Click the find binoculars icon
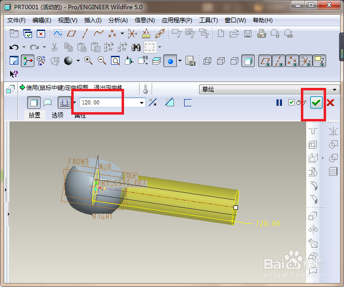Screen dimensions: 344x287 point(136,47)
